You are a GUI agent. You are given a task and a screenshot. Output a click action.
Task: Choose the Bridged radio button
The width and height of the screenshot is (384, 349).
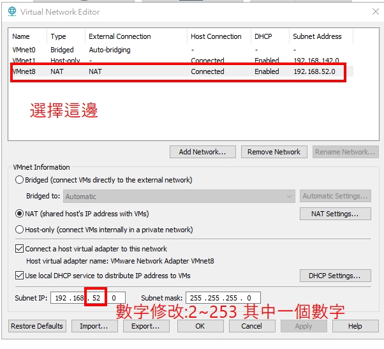(19, 180)
